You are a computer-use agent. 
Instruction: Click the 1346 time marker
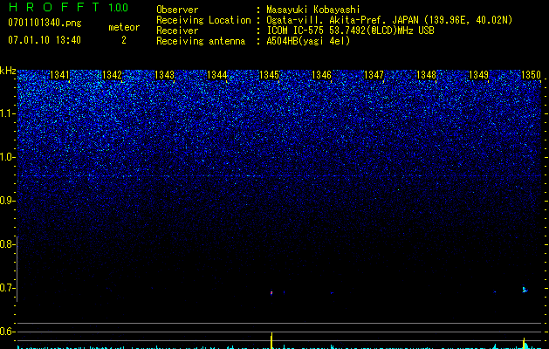tap(321, 75)
